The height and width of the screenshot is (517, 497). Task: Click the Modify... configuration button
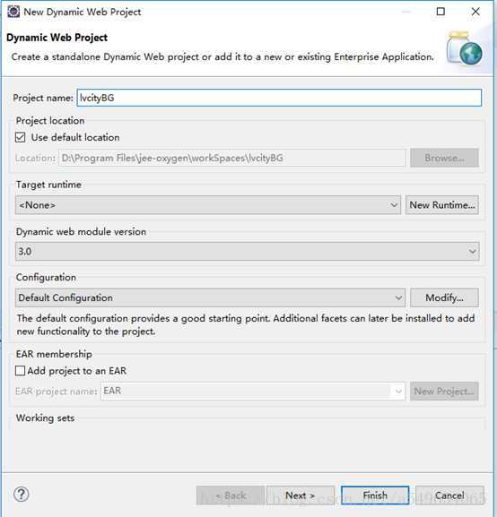(444, 297)
